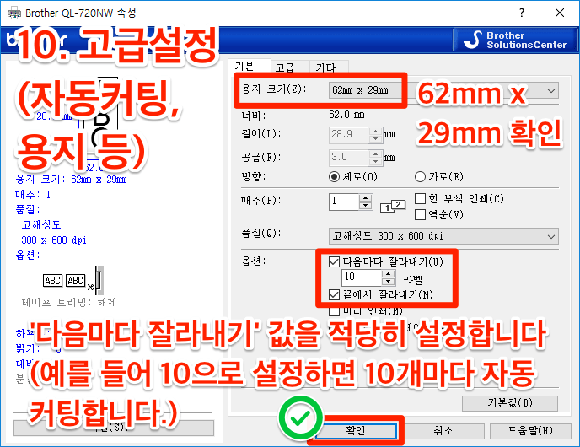This screenshot has width=580, height=447.
Task: Click the 62.0 mm width value
Action: point(346,115)
